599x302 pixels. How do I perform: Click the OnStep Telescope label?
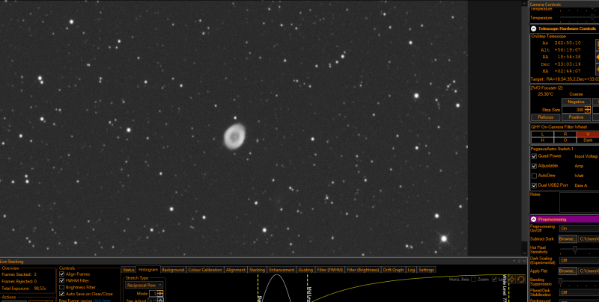548,36
